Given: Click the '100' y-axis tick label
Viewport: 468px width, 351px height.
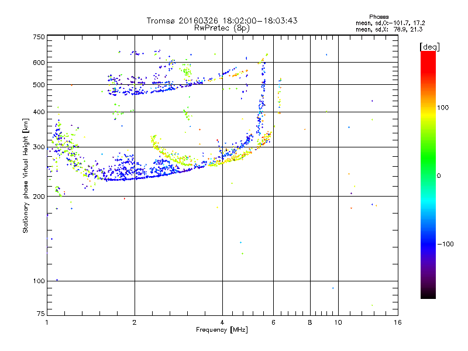Looking at the screenshot, I should (39, 281).
